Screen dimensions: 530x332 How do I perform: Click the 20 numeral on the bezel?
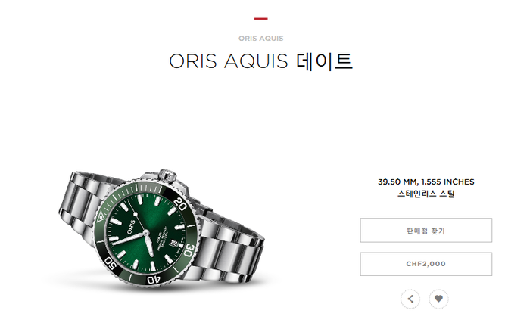pos(180,204)
